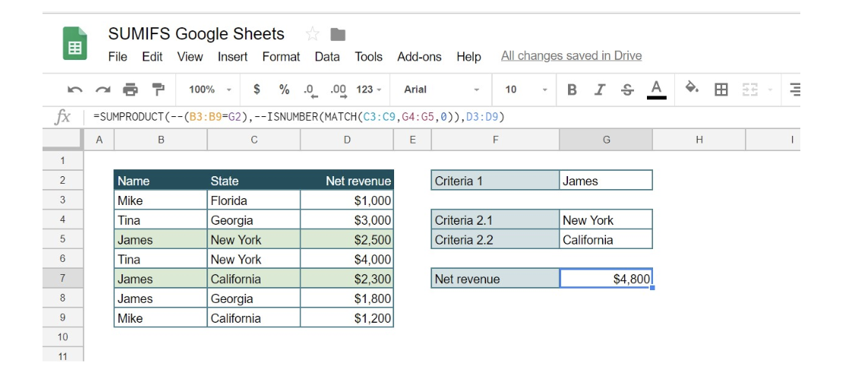The height and width of the screenshot is (366, 855).
Task: Click All changes saved in Drive link
Action: click(571, 55)
